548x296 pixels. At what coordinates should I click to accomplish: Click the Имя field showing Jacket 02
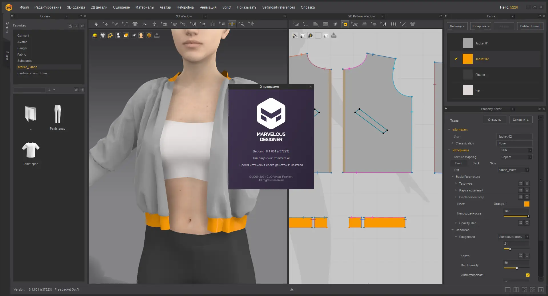click(x=514, y=136)
